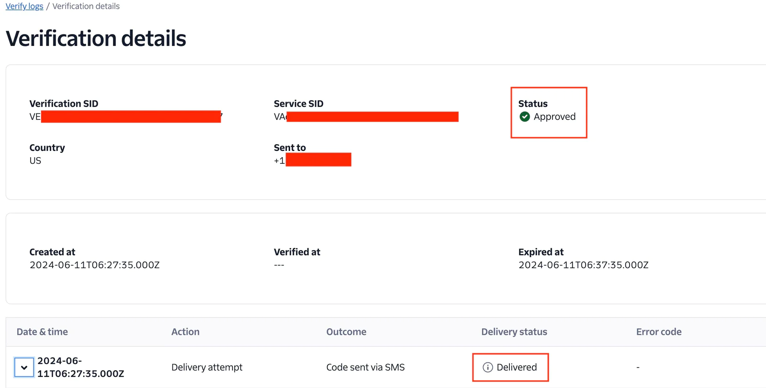Click the Error code column header
The image size is (766, 388).
coord(658,332)
